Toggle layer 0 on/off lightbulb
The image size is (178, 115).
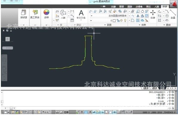[125, 21]
